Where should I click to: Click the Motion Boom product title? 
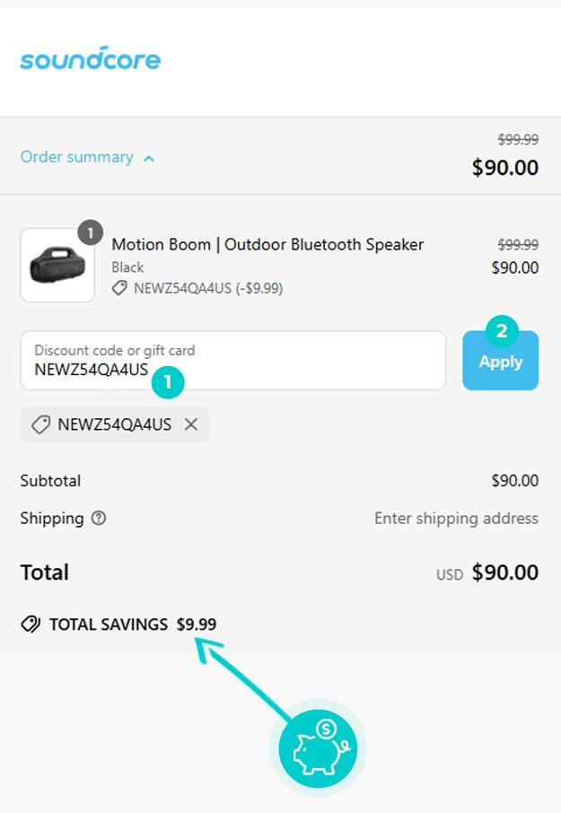click(267, 244)
